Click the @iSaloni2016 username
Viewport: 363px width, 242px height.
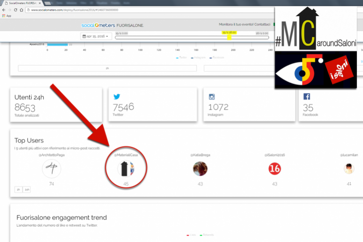point(274,155)
